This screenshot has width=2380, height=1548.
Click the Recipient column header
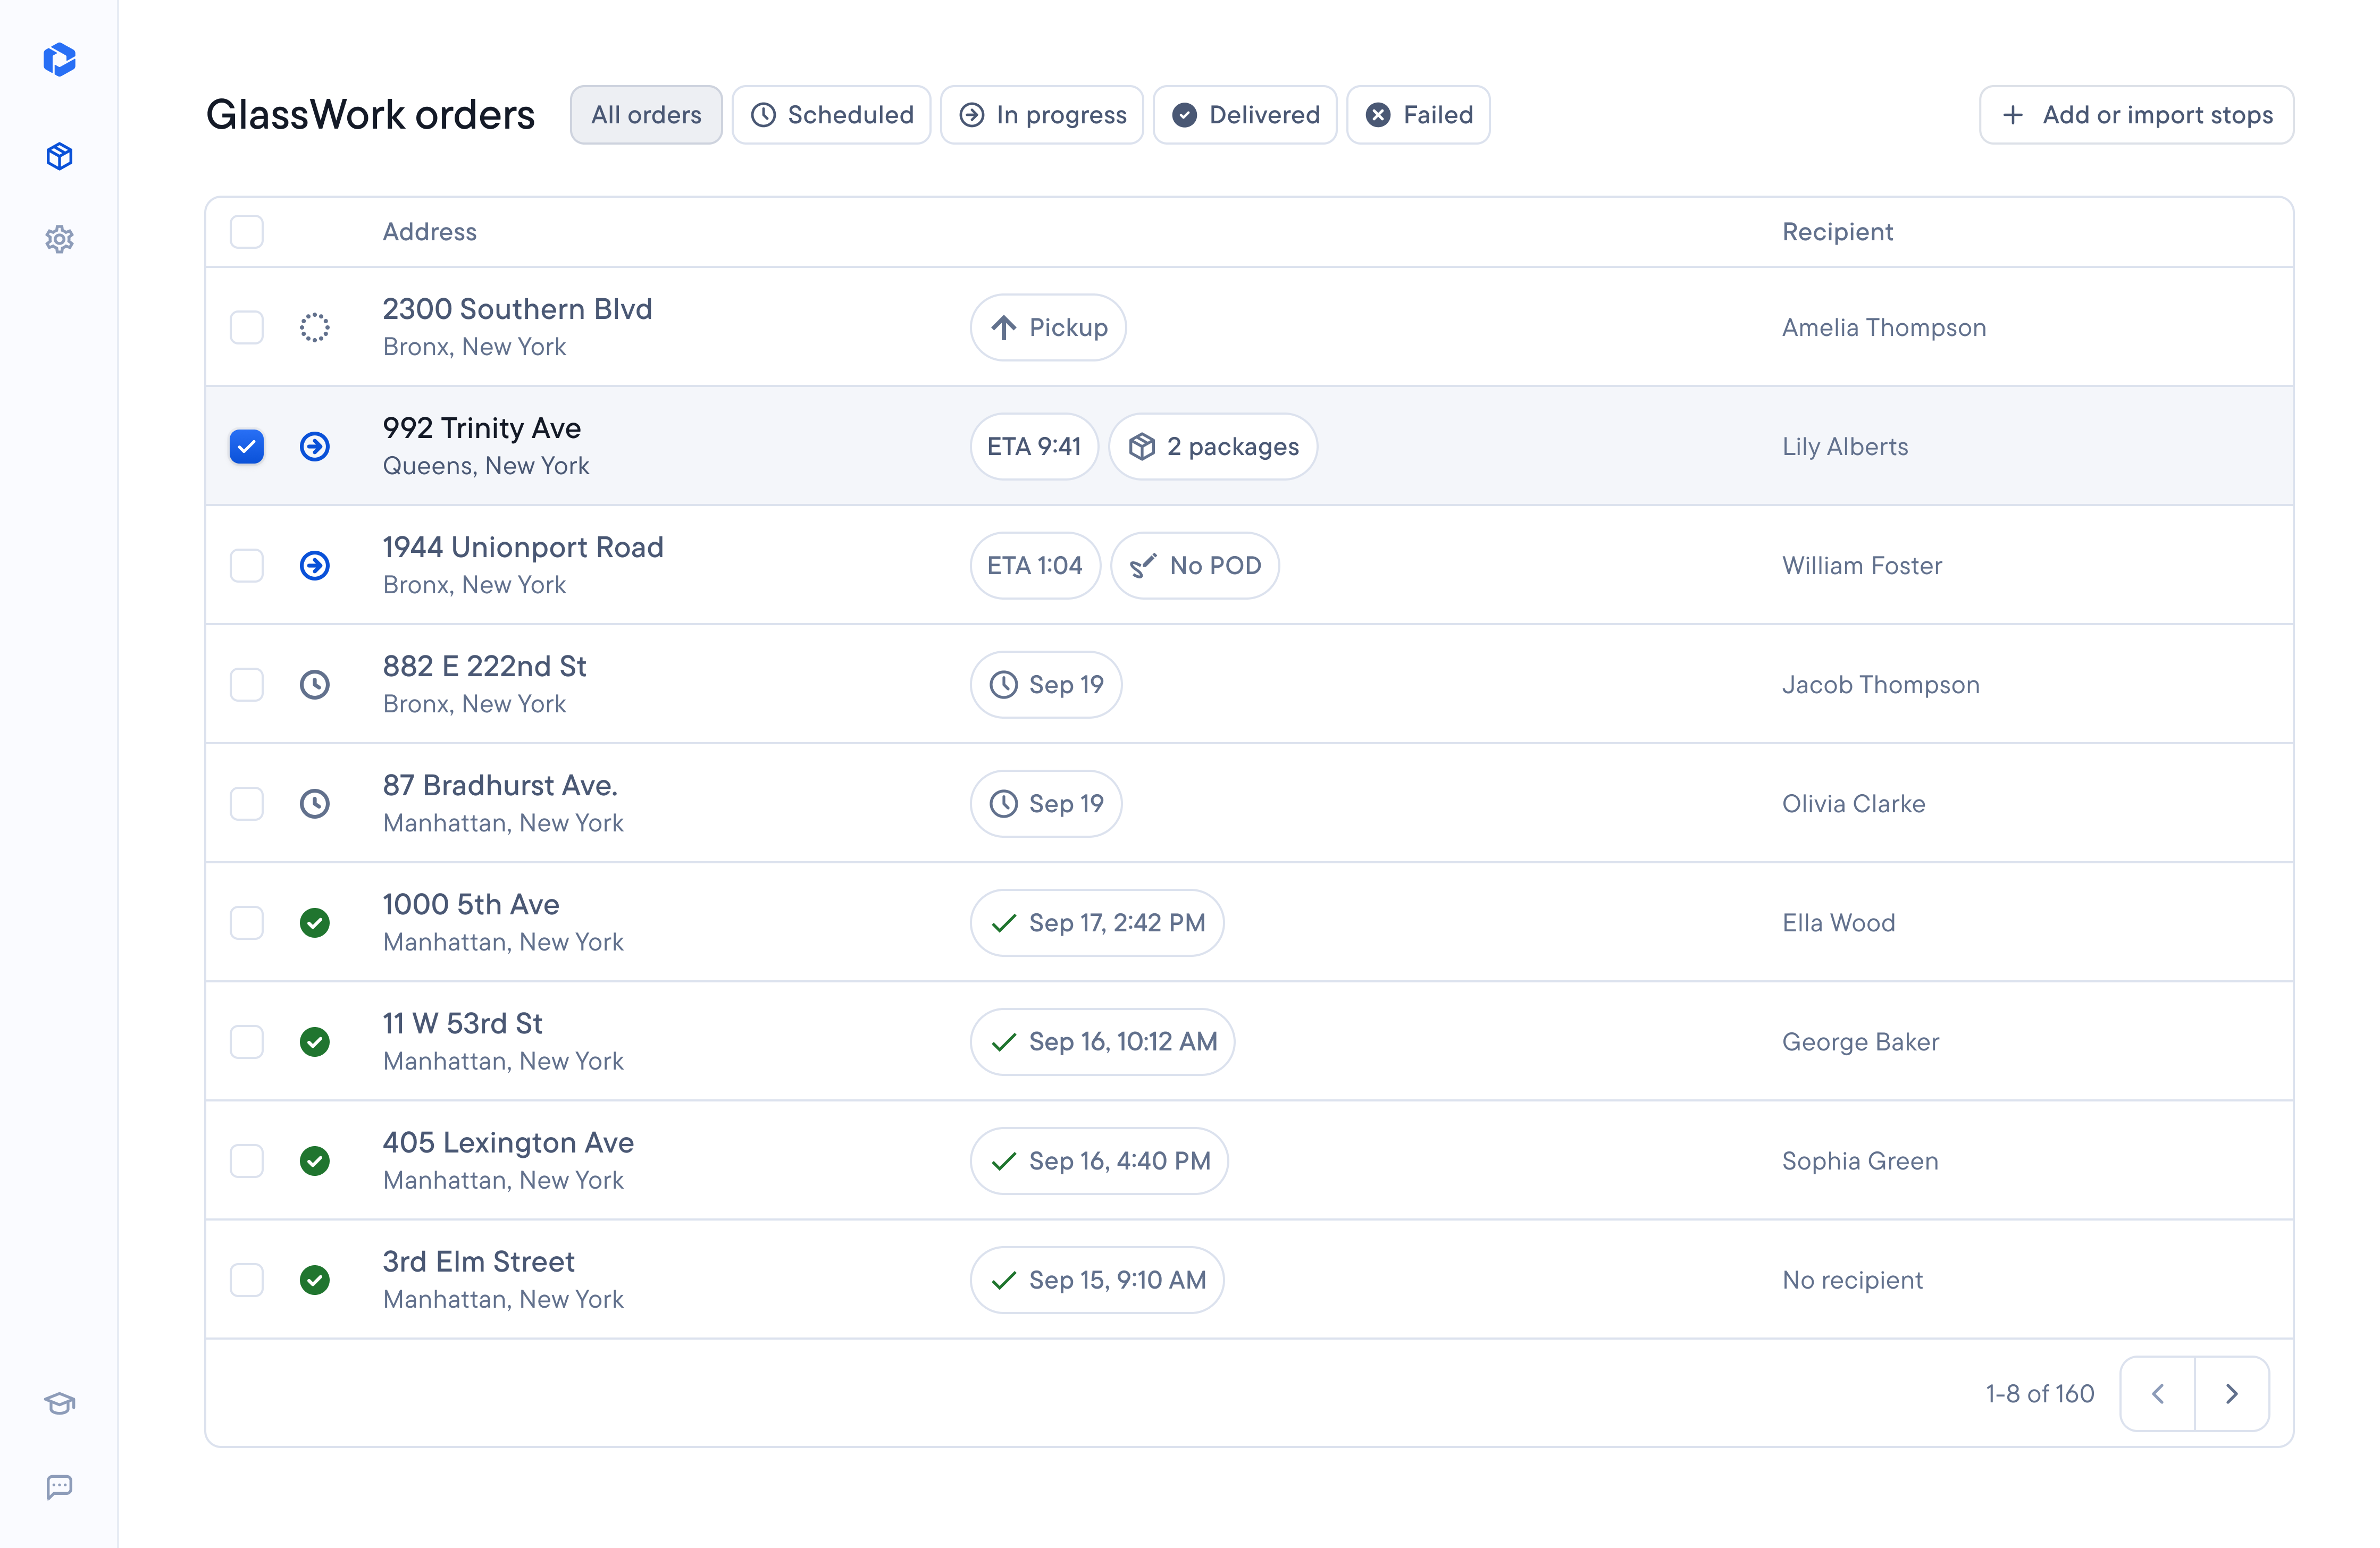coord(1837,231)
